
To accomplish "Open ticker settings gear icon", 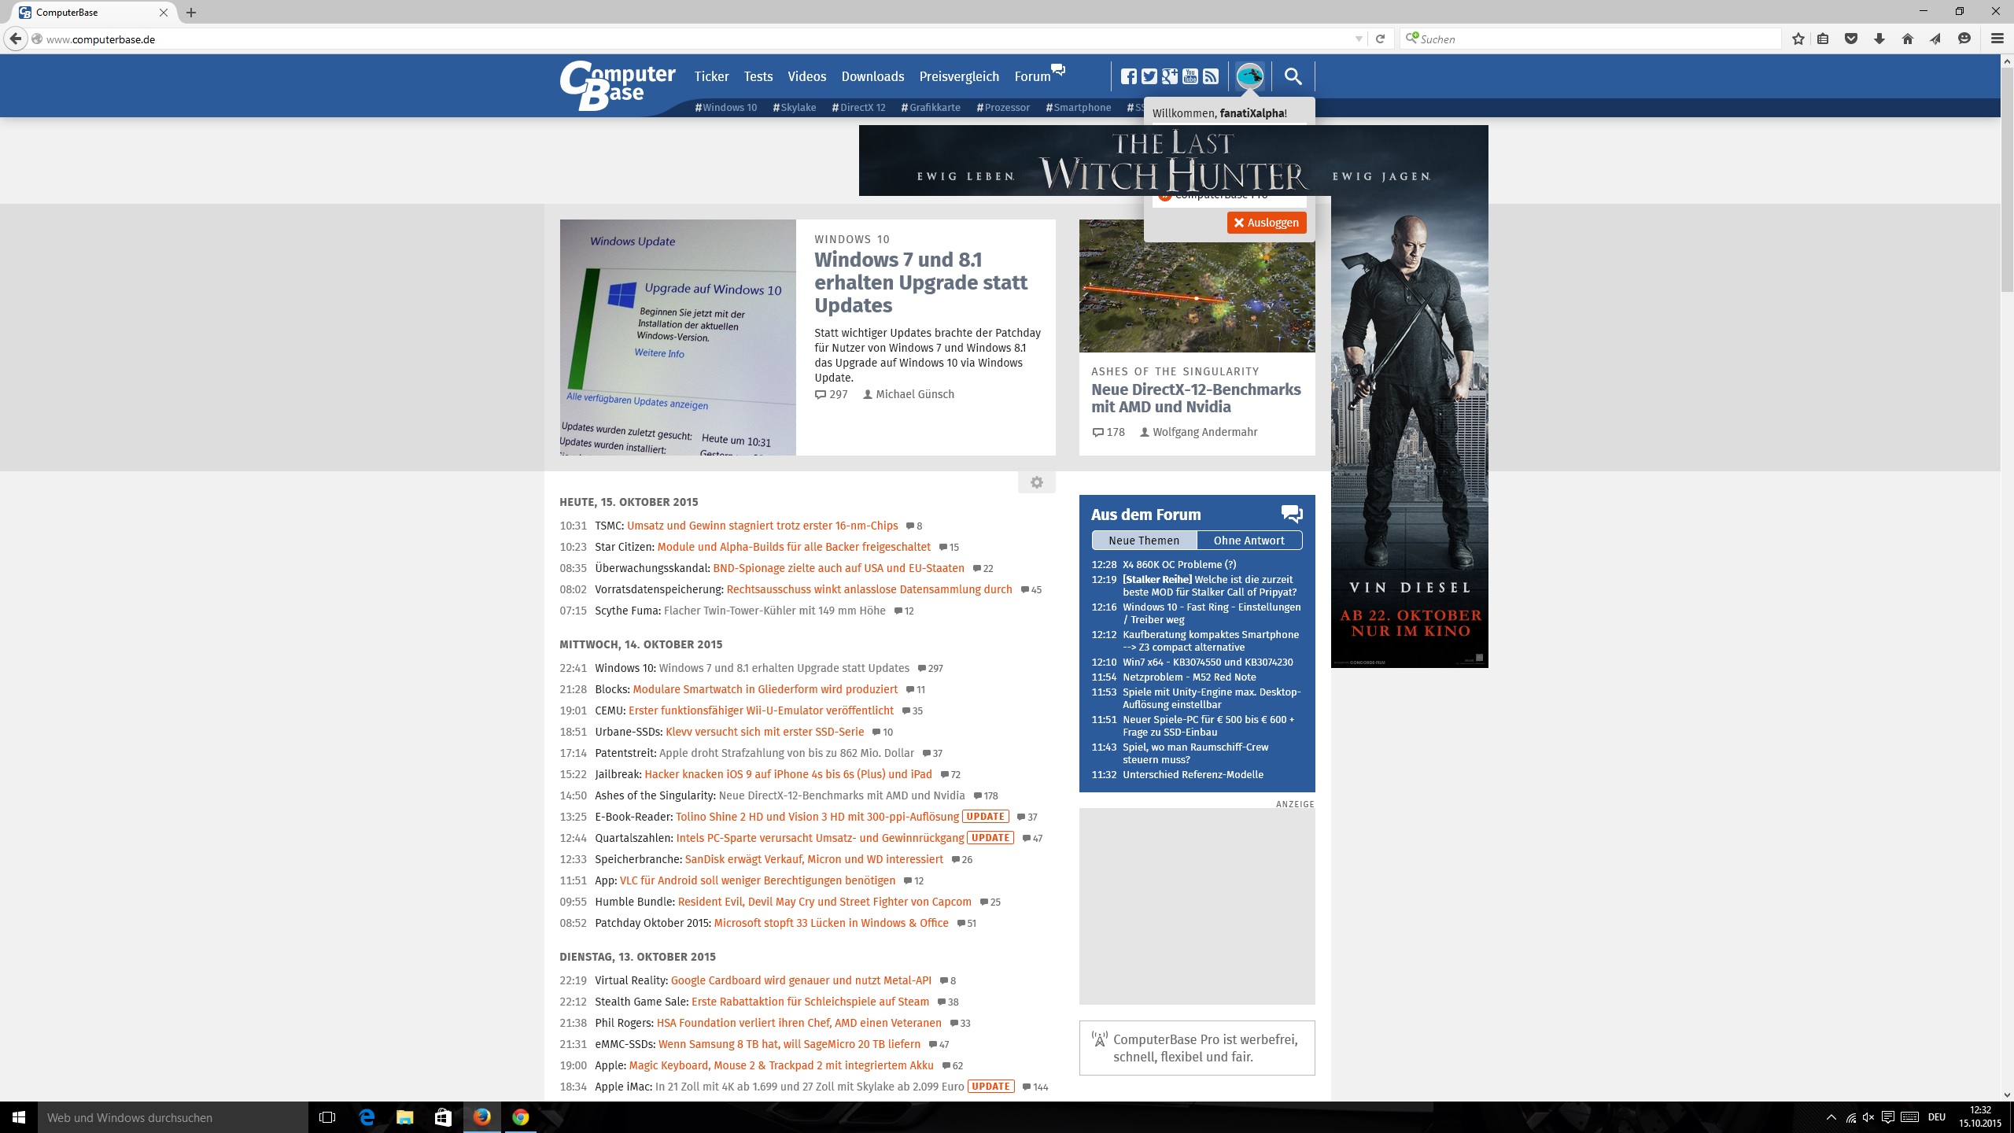I will tap(1036, 482).
